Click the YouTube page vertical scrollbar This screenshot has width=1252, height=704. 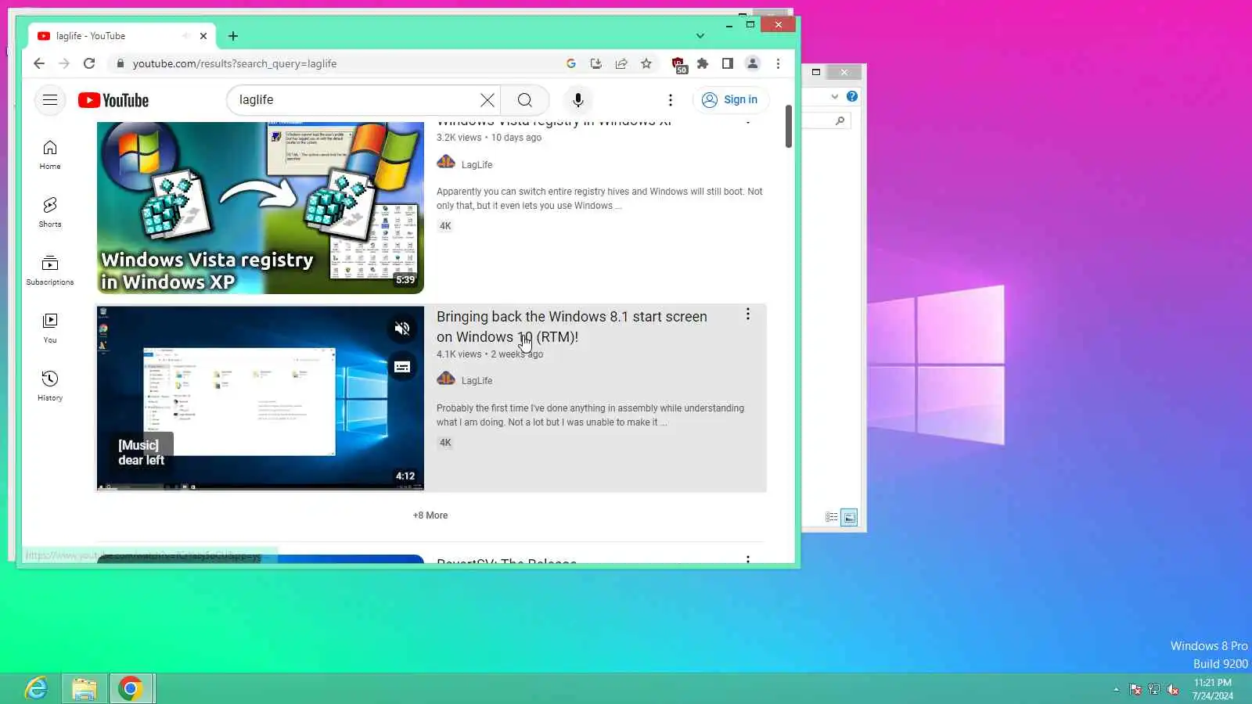789,125
